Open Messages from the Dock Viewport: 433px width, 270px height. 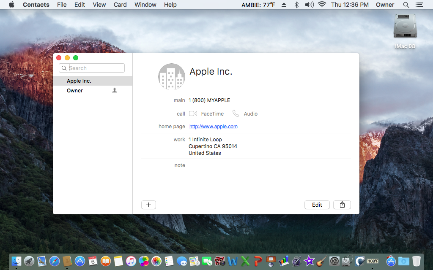[x=182, y=261]
